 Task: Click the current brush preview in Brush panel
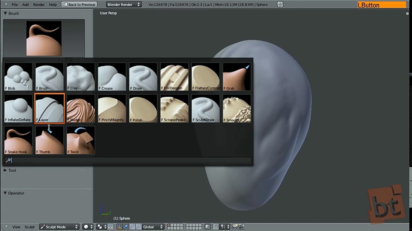click(x=44, y=38)
